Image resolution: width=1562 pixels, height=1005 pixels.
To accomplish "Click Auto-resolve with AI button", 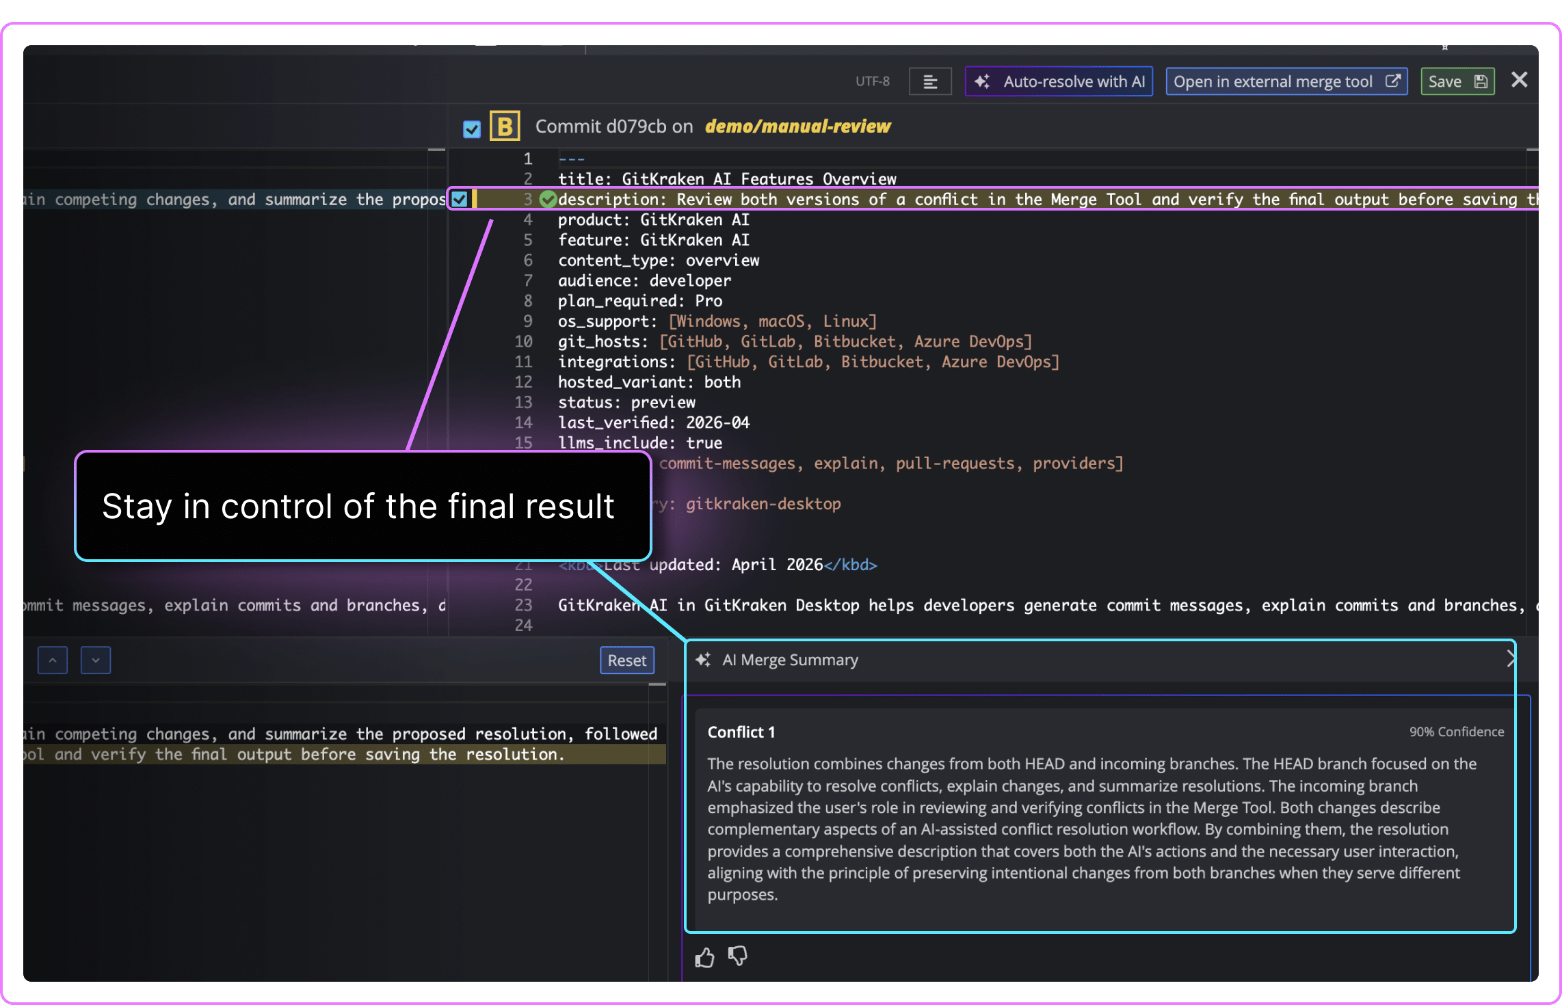I will 1059,81.
